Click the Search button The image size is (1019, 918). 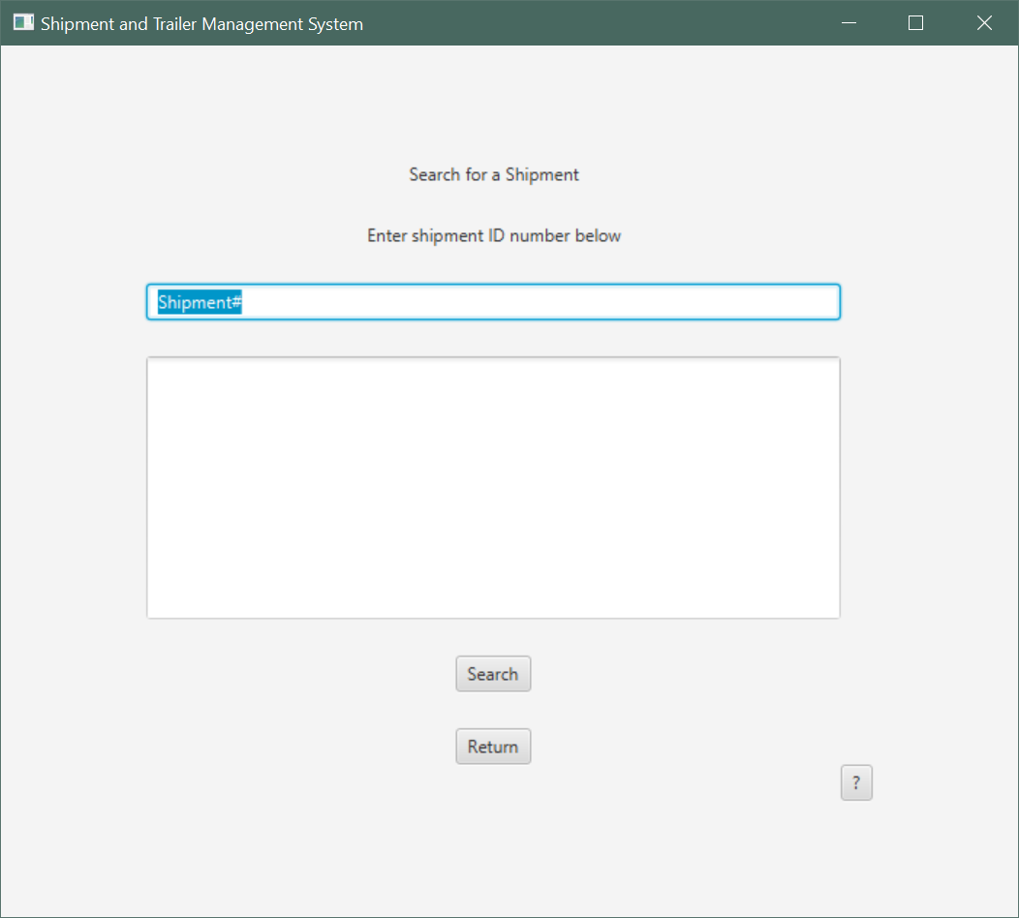493,674
